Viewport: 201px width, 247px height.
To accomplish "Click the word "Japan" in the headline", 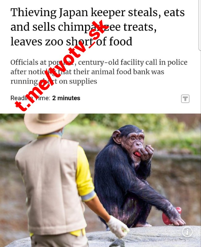I will coord(73,13).
